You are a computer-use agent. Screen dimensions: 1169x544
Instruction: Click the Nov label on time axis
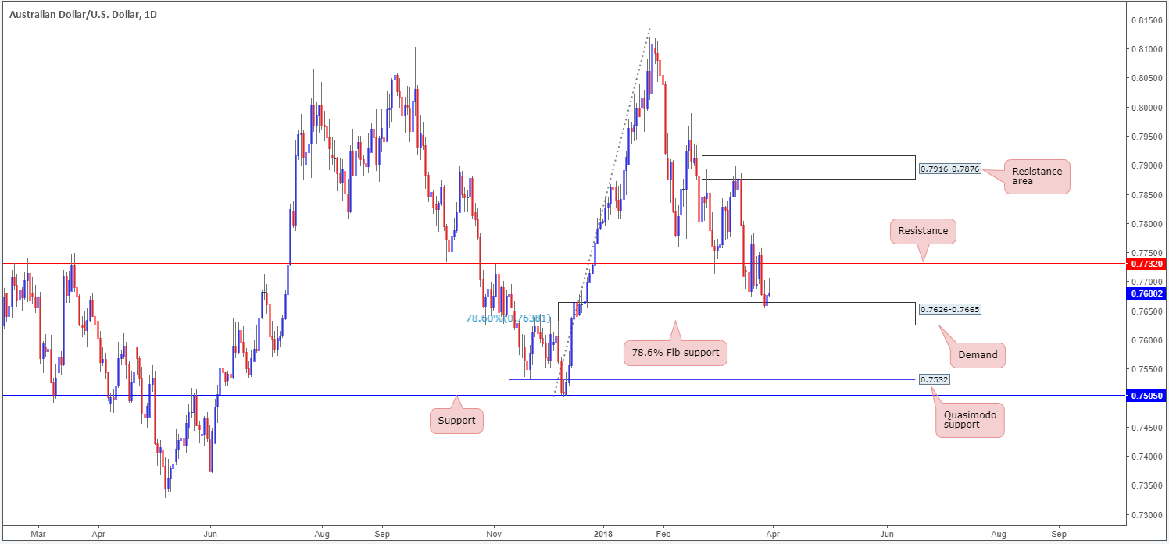(493, 536)
